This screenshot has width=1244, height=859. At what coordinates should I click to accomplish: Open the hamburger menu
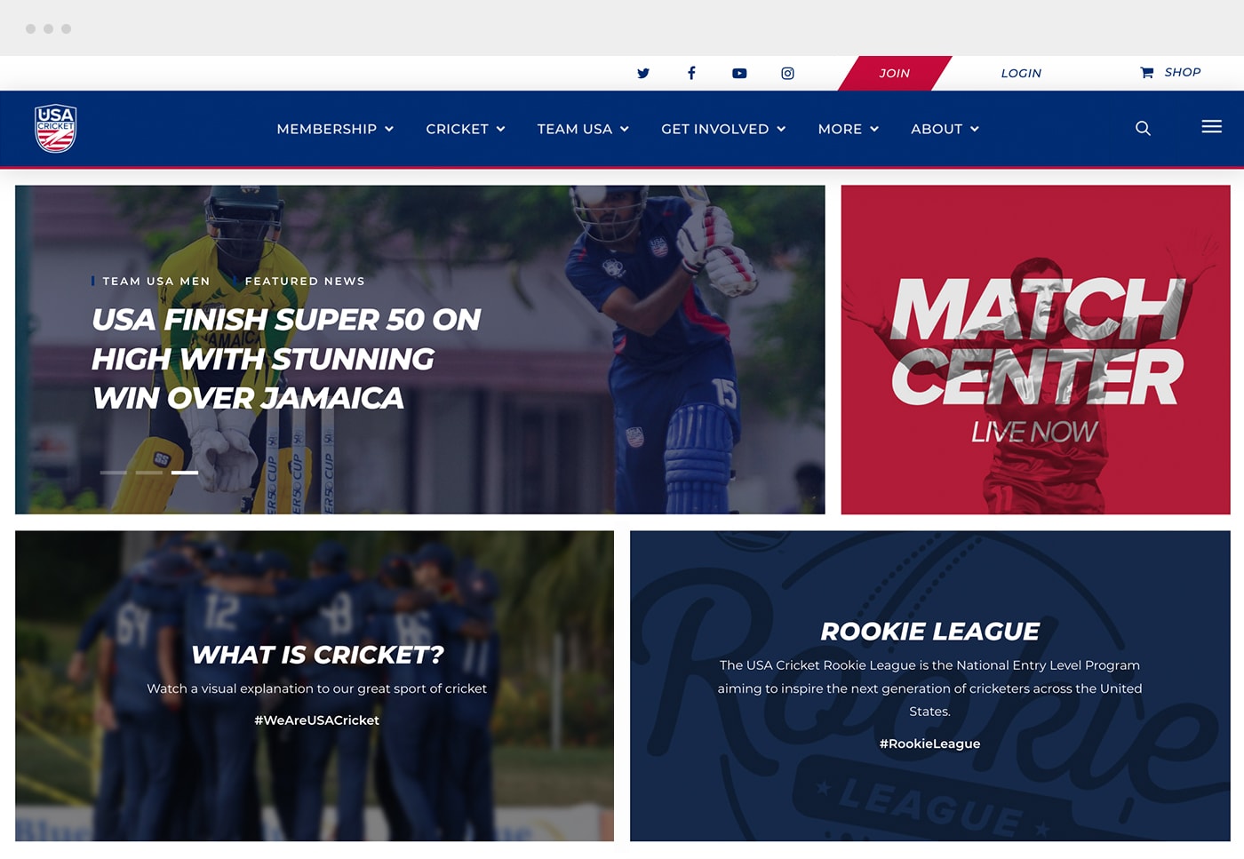click(1211, 127)
